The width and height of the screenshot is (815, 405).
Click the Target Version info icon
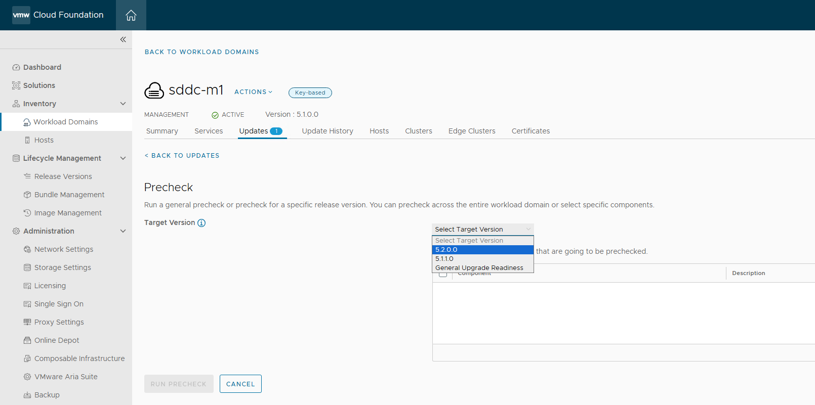click(201, 223)
